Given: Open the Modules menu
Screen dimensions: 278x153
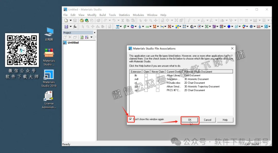Looking at the screenshot, I should point(138,15).
